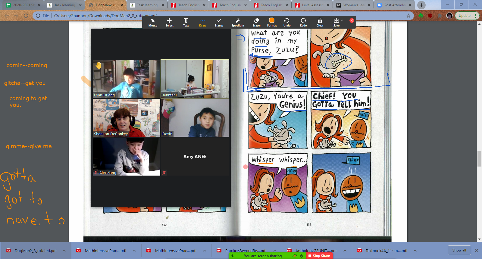Viewport: 482px width, 259px height.
Task: Open the red uBlock extension icon
Action: pyautogui.click(x=430, y=16)
